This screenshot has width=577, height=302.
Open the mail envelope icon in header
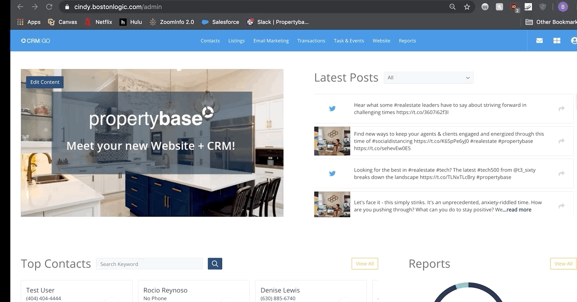539,41
